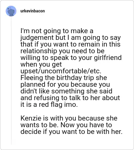Viewport: 134px width, 150px height.
Task: Click the line 'wants to be. Now you have to'
Action: [x=66, y=125]
